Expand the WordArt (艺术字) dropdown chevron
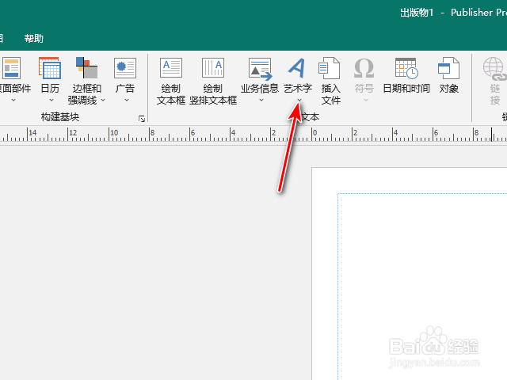 (x=299, y=101)
